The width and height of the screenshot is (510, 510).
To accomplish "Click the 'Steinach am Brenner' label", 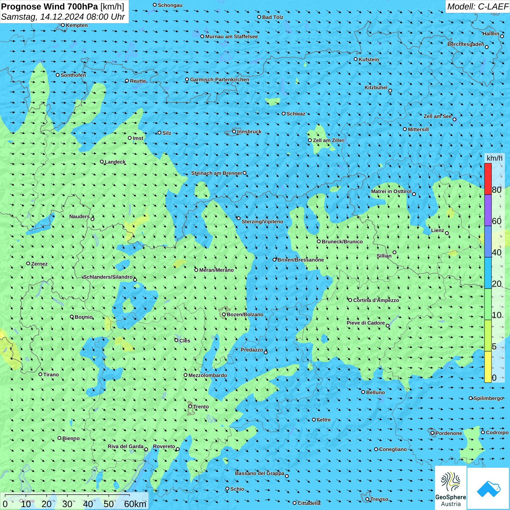I will click(x=217, y=173).
